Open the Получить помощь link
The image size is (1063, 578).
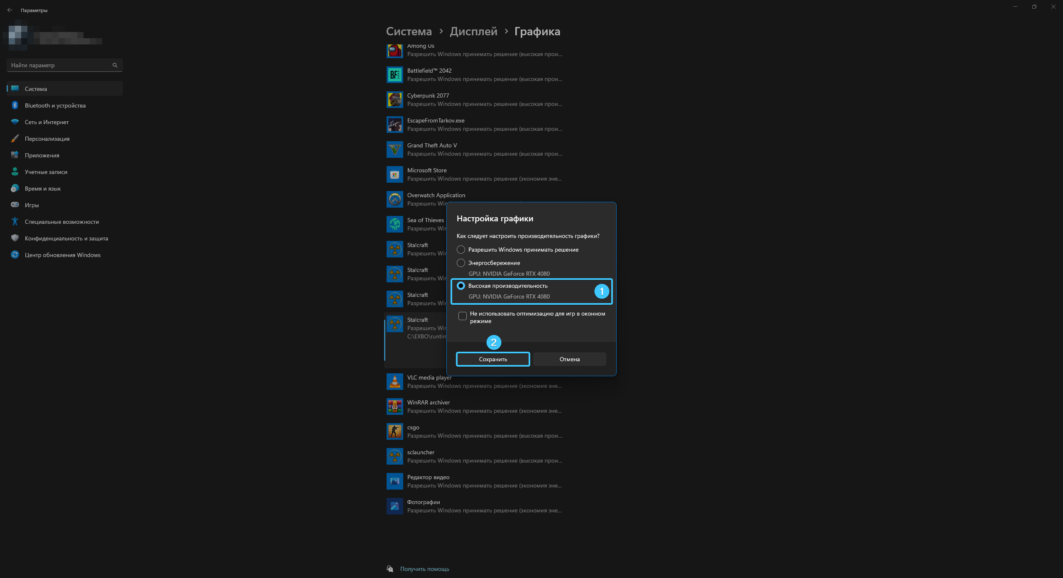(424, 569)
